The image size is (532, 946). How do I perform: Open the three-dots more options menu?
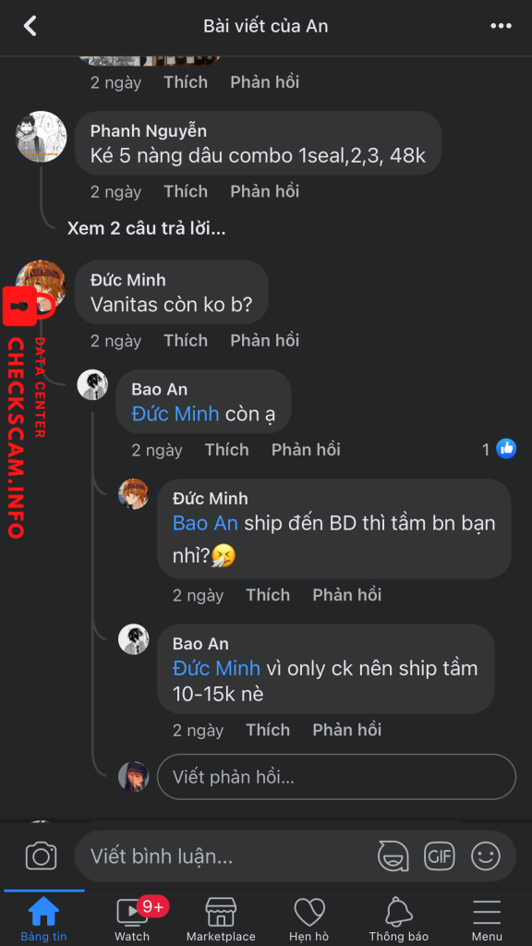[501, 27]
